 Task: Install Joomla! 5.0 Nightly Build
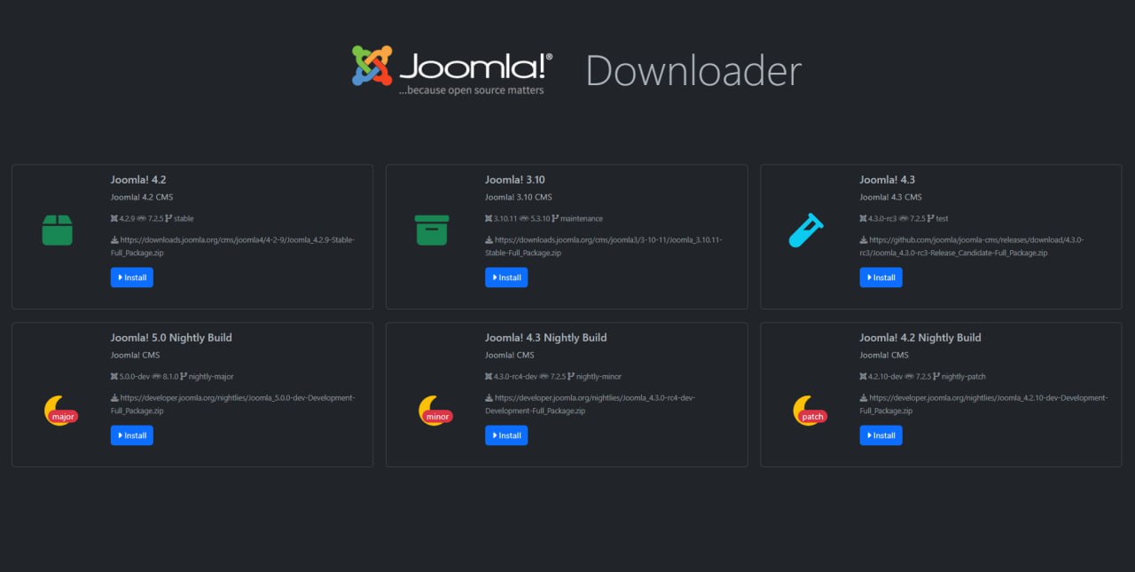(x=132, y=435)
